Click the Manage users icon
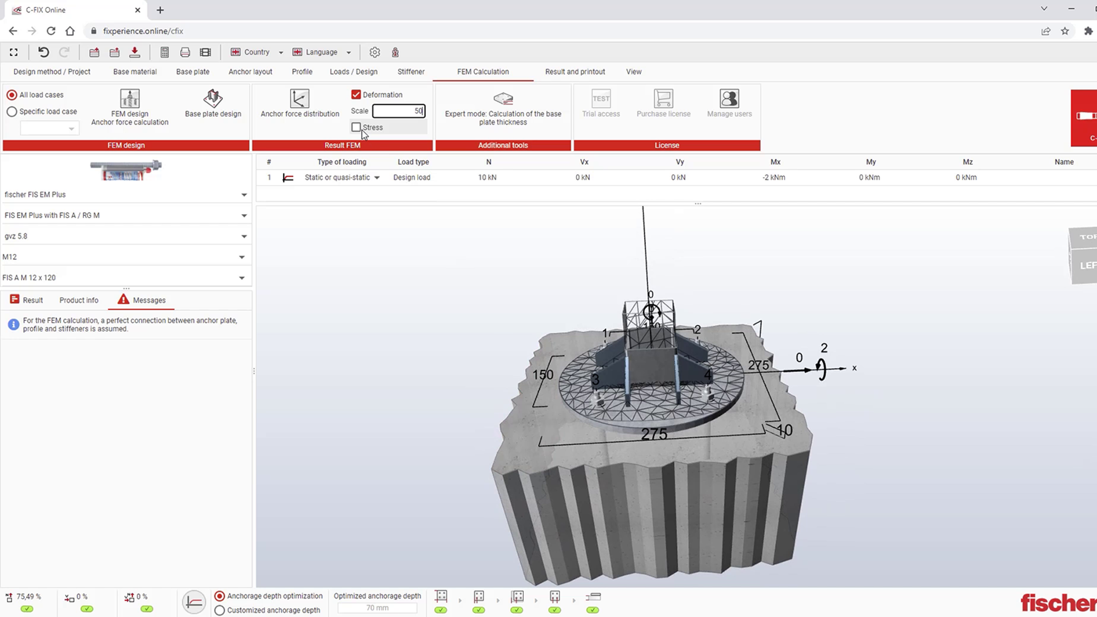This screenshot has width=1097, height=617. pyautogui.click(x=729, y=99)
